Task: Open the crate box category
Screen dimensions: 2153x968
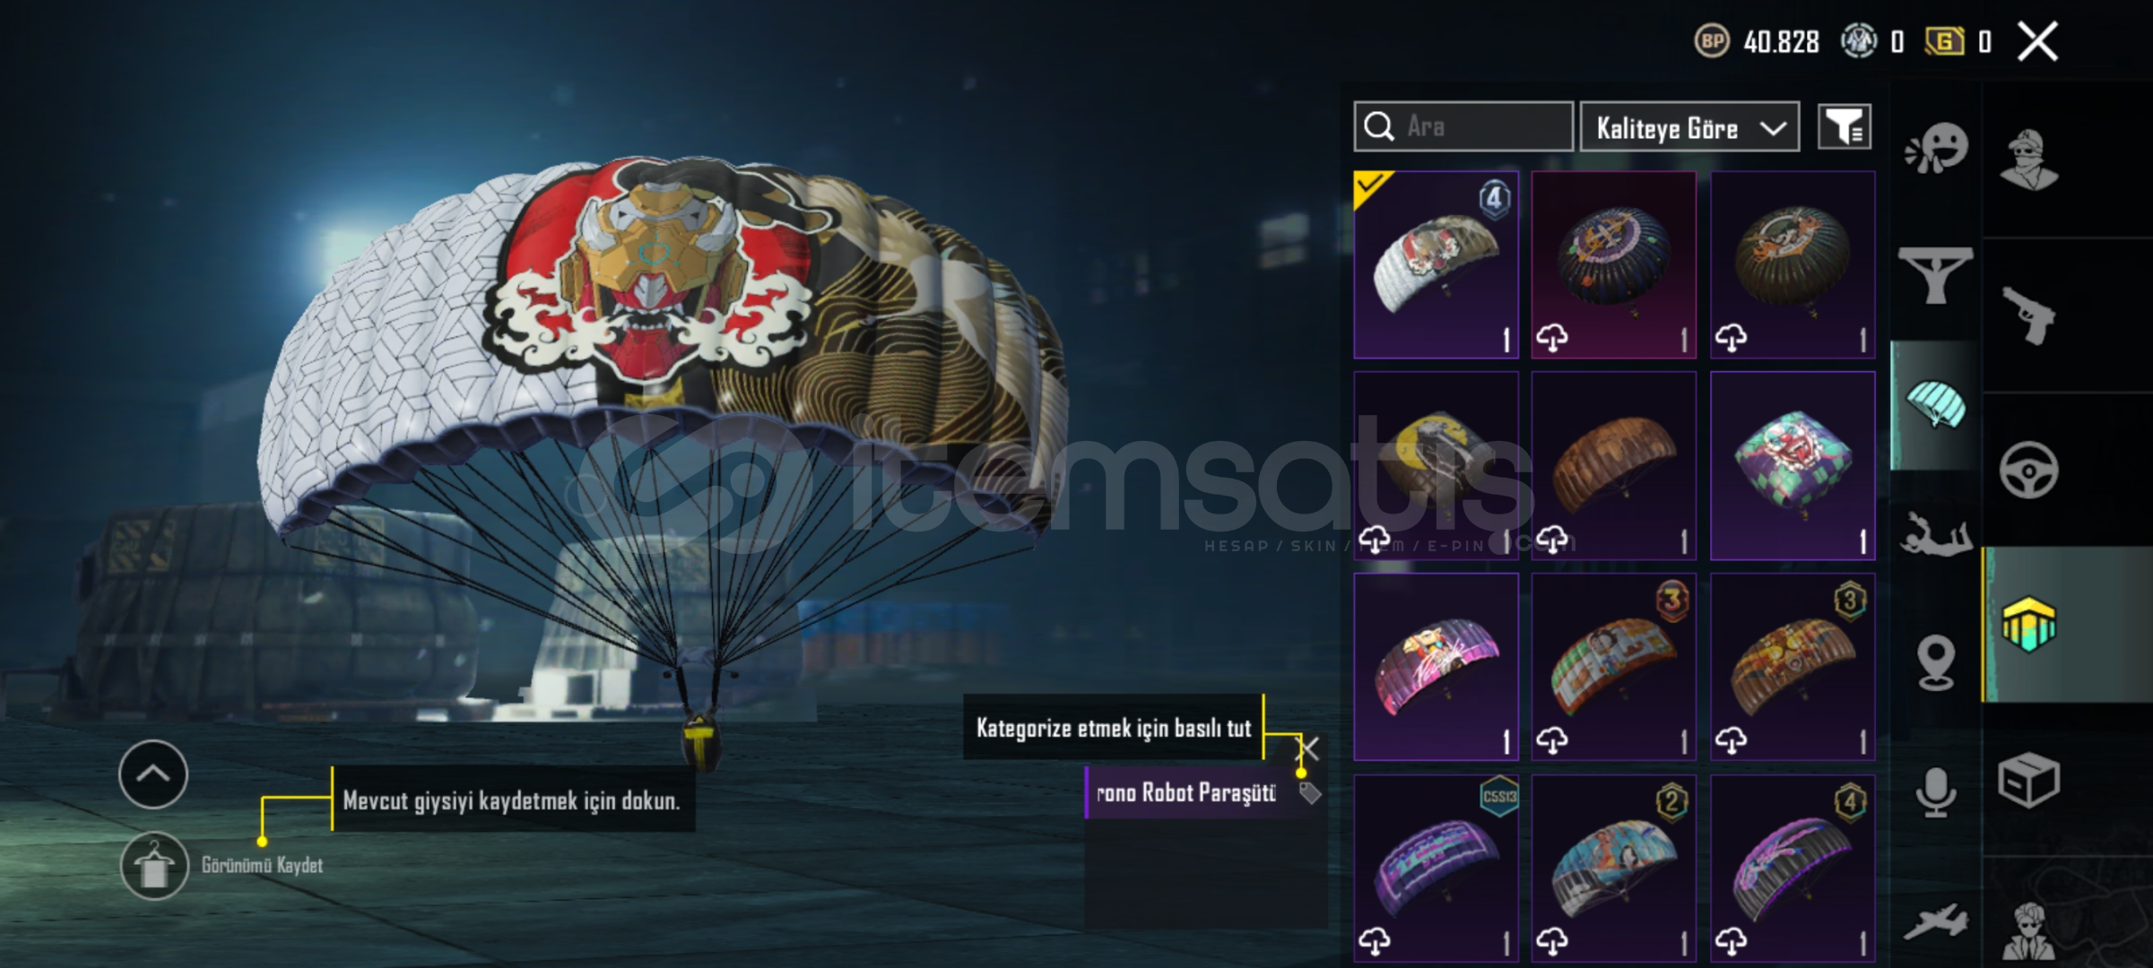Action: pos(2028,780)
